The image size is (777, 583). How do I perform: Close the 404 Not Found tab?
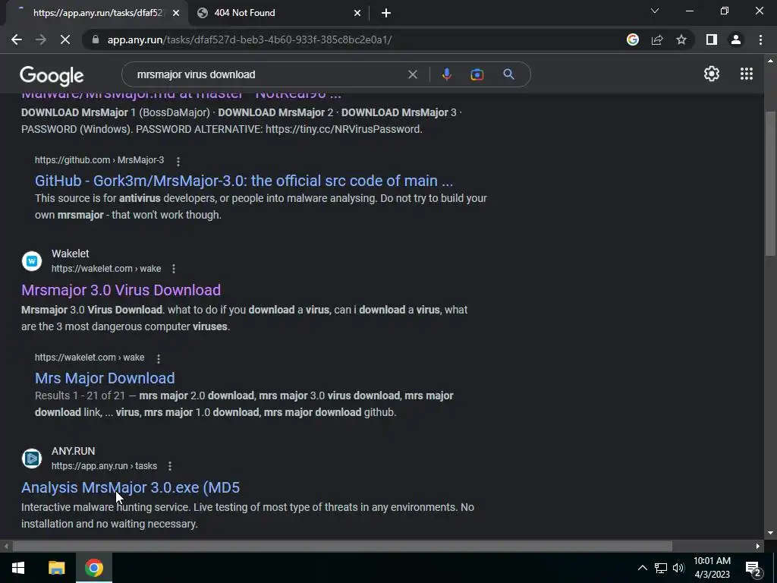click(x=357, y=13)
